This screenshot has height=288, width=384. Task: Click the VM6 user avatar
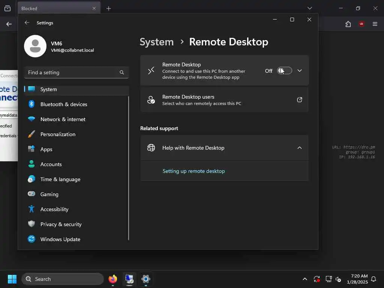pyautogui.click(x=35, y=46)
